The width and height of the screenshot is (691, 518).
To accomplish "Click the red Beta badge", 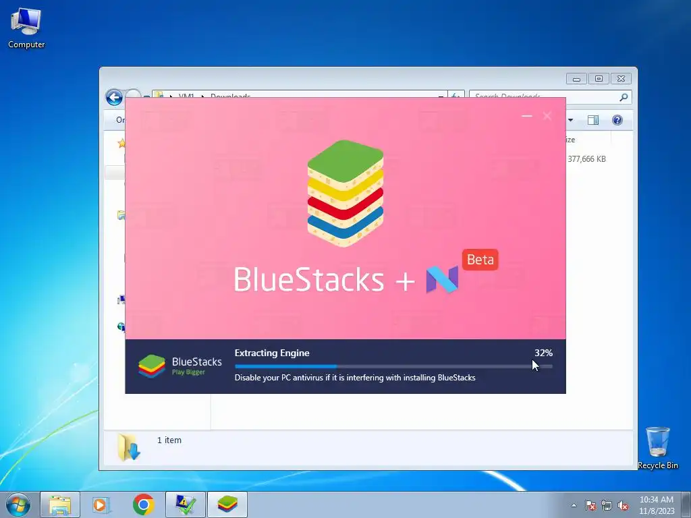I will tap(480, 260).
